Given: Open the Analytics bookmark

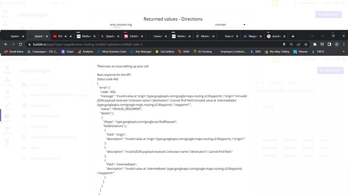Looking at the screenshot, I should coord(85,51).
